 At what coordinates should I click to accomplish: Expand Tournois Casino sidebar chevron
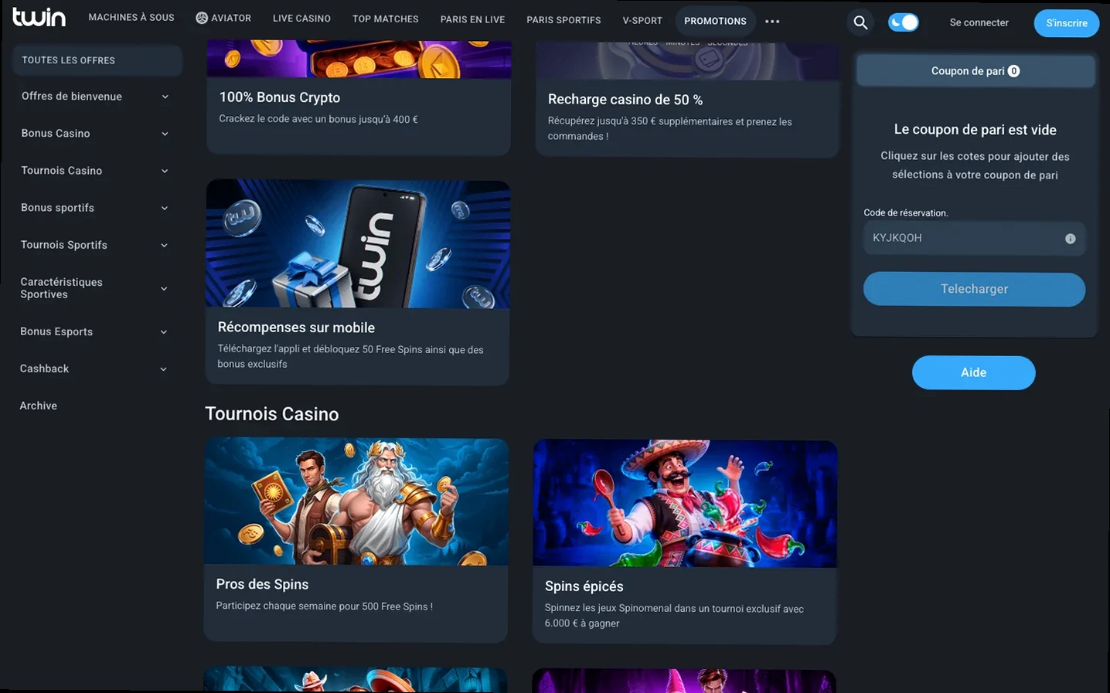click(165, 172)
